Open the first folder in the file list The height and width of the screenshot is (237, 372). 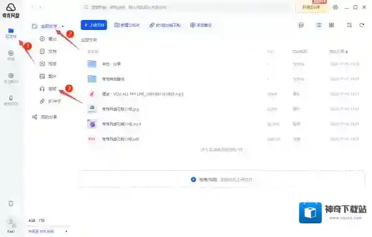click(223, 64)
